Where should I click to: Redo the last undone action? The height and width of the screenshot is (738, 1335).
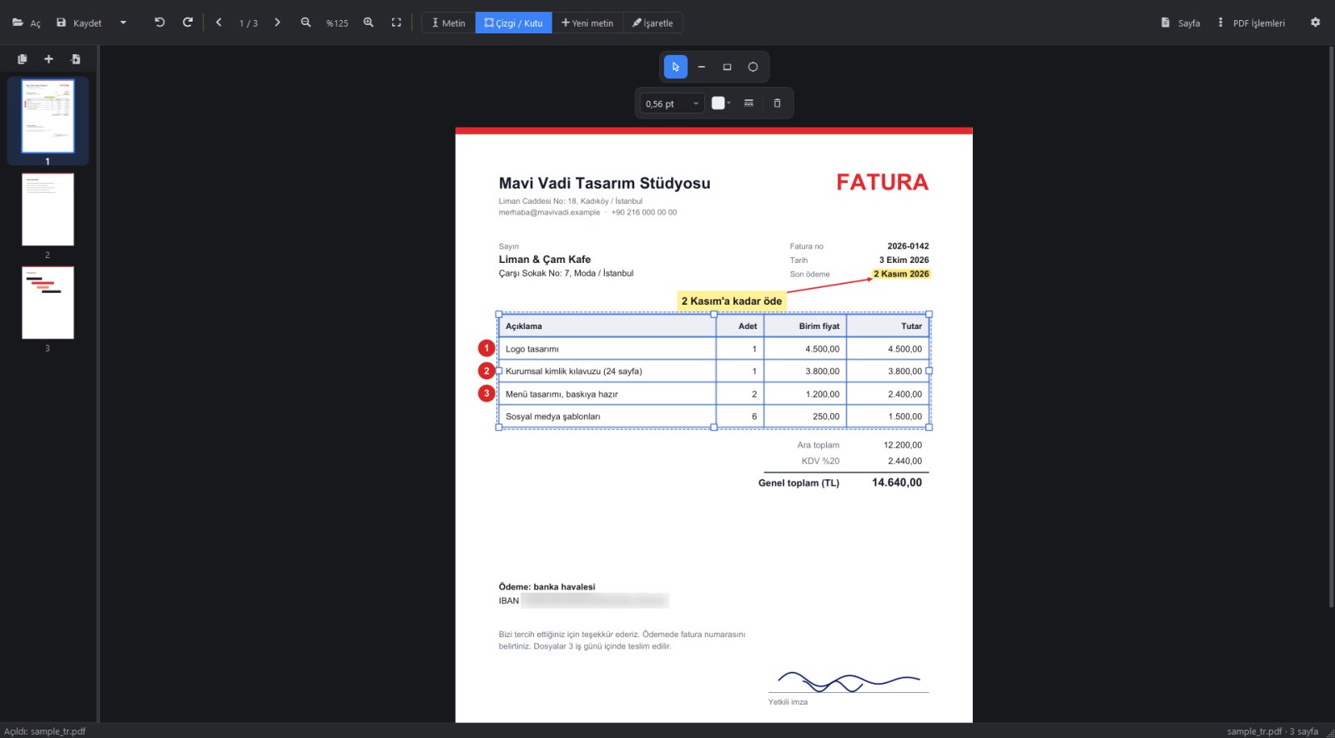point(188,23)
